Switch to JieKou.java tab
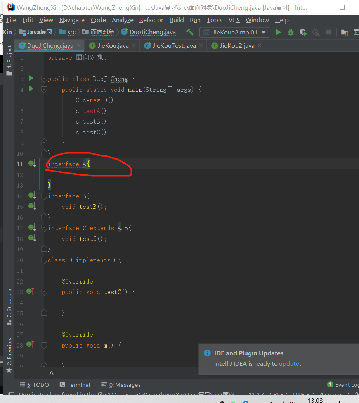This screenshot has height=403, width=359. coord(113,46)
